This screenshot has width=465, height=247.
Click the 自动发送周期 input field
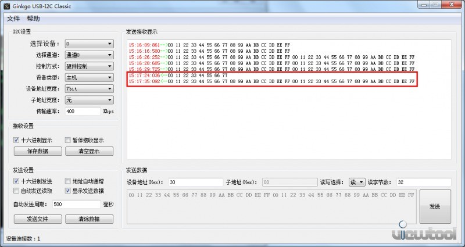click(x=77, y=204)
